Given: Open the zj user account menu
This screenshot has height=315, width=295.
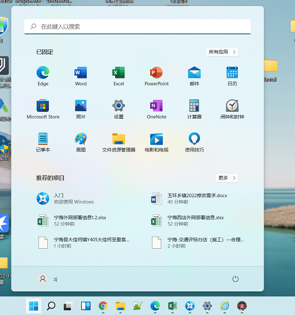Looking at the screenshot, I should (48, 279).
